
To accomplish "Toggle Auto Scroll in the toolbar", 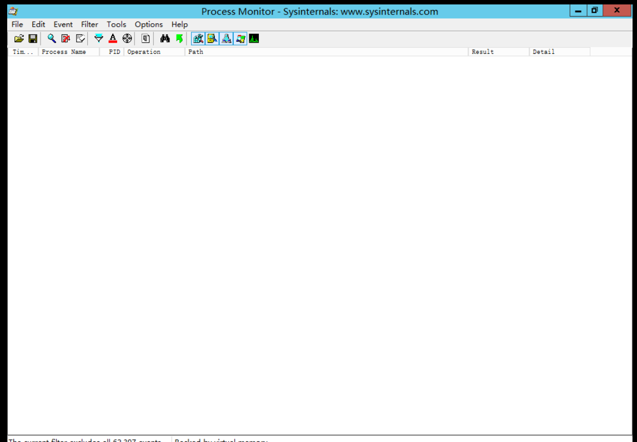I will (66, 38).
